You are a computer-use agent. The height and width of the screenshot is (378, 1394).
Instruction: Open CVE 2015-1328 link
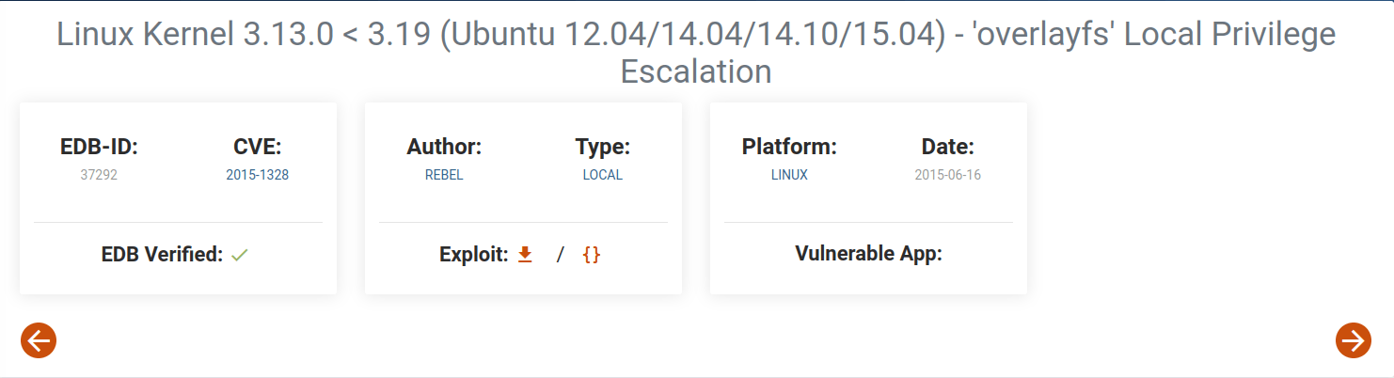(257, 175)
